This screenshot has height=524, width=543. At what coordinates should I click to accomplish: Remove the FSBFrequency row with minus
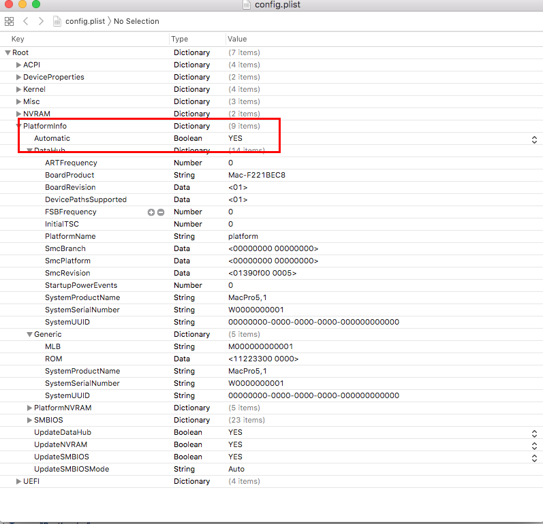click(x=161, y=212)
